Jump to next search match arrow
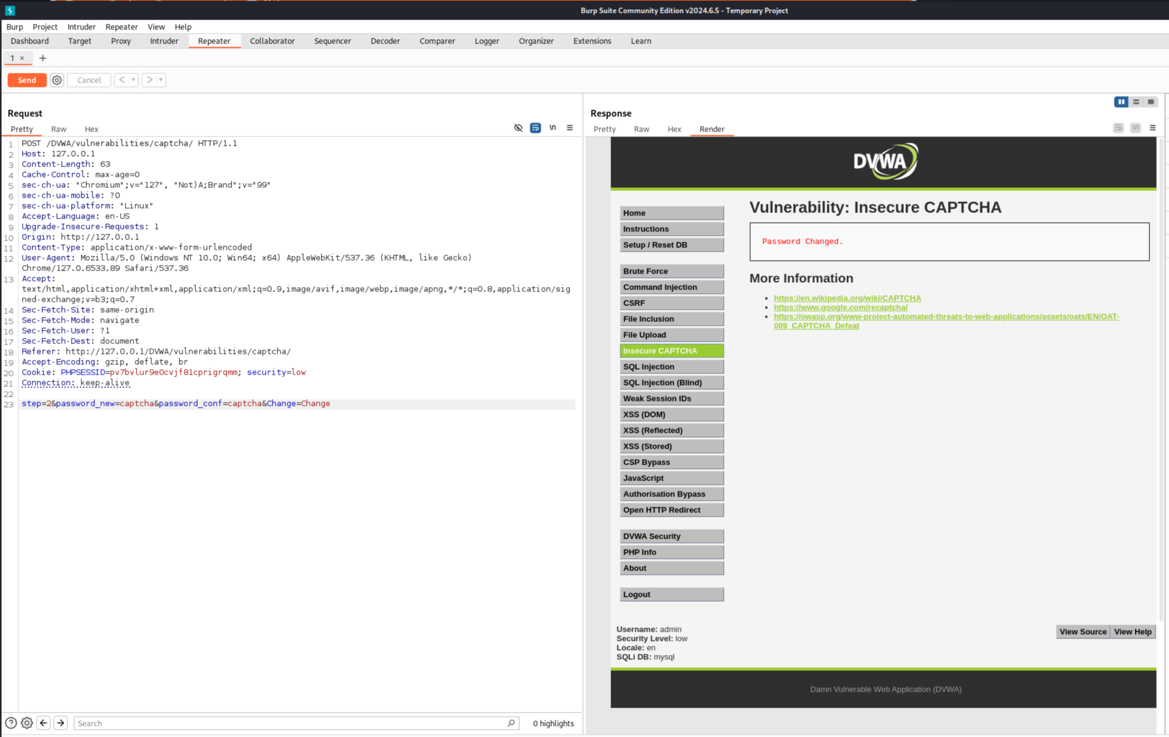Image resolution: width=1169 pixels, height=737 pixels. pos(61,723)
